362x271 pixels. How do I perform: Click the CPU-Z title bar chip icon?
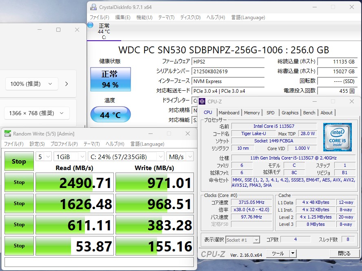coord(203,102)
